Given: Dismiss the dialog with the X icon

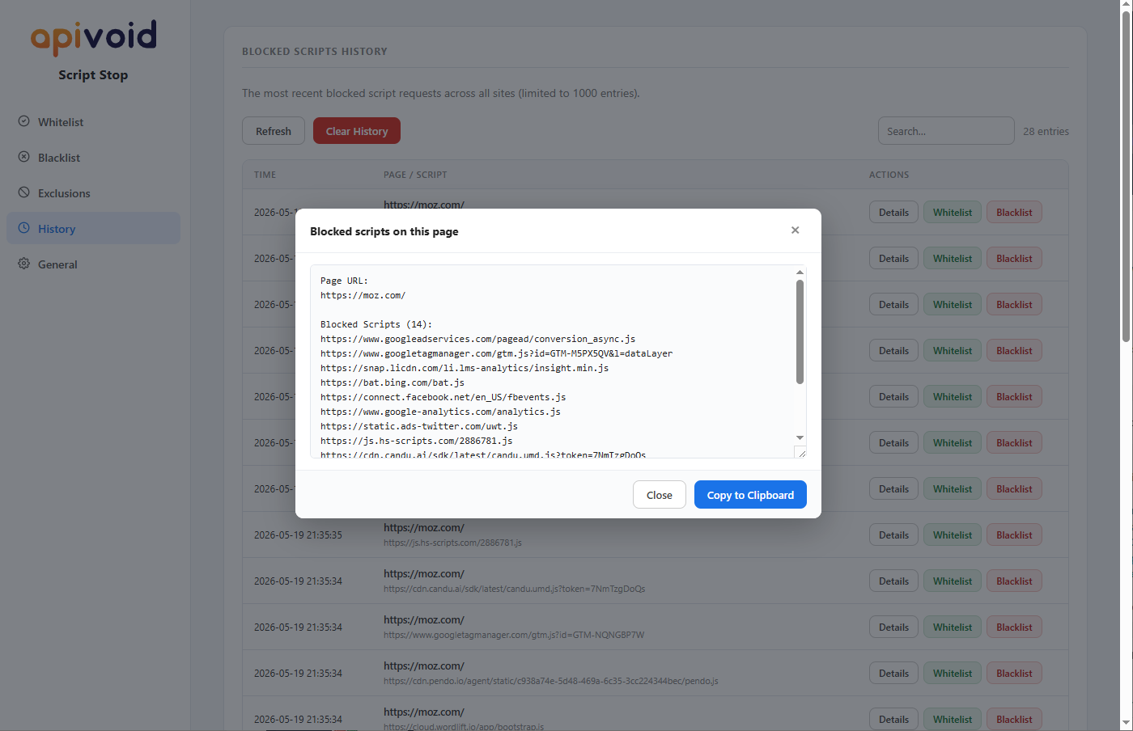Looking at the screenshot, I should point(796,230).
